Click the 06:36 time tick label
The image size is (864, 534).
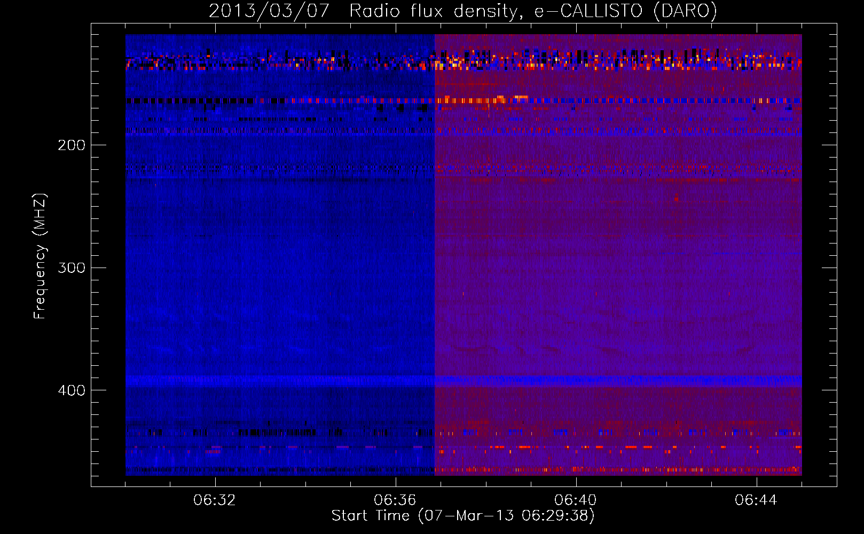coord(395,500)
